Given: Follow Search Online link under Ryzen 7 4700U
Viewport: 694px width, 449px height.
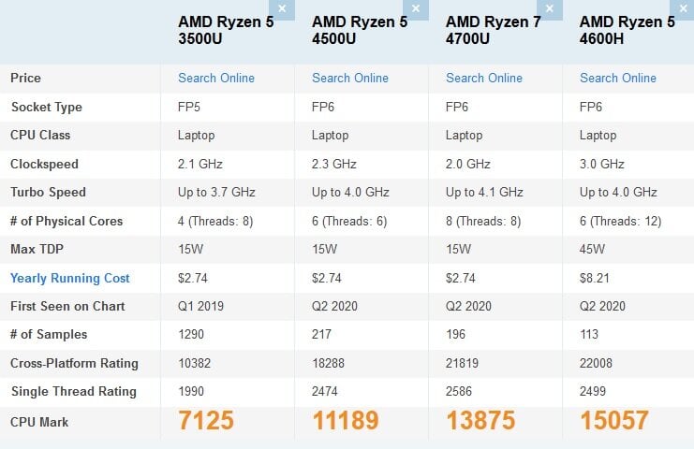Looking at the screenshot, I should (x=484, y=79).
